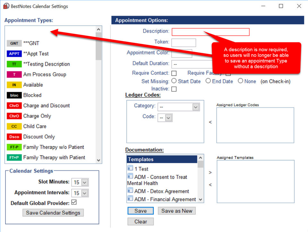Click the green TT badge icon
The height and width of the screenshot is (232, 308).
point(14,64)
